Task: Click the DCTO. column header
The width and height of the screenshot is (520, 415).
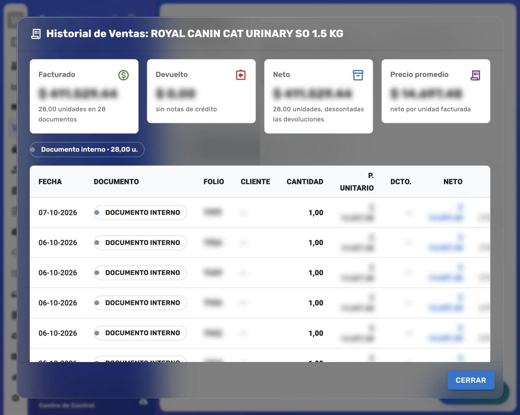Action: [x=401, y=182]
